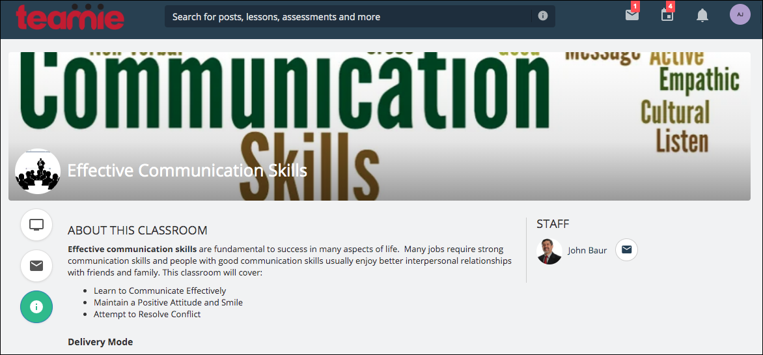763x355 pixels.
Task: Click the Effective Communication Skills title
Action: click(187, 171)
